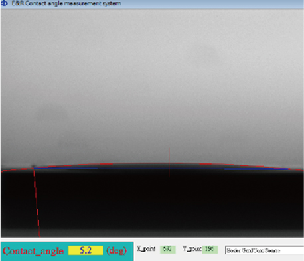Click the (deg) unit label
This screenshot has height=261, width=304.
117,251
